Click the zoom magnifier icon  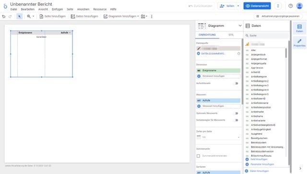point(29,16)
